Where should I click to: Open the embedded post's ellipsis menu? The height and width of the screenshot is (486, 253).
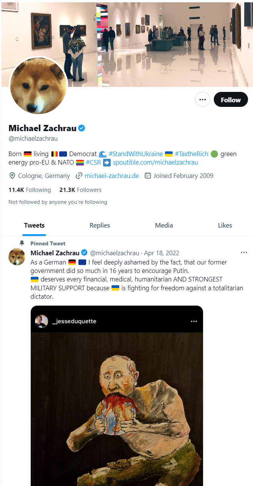click(x=194, y=321)
